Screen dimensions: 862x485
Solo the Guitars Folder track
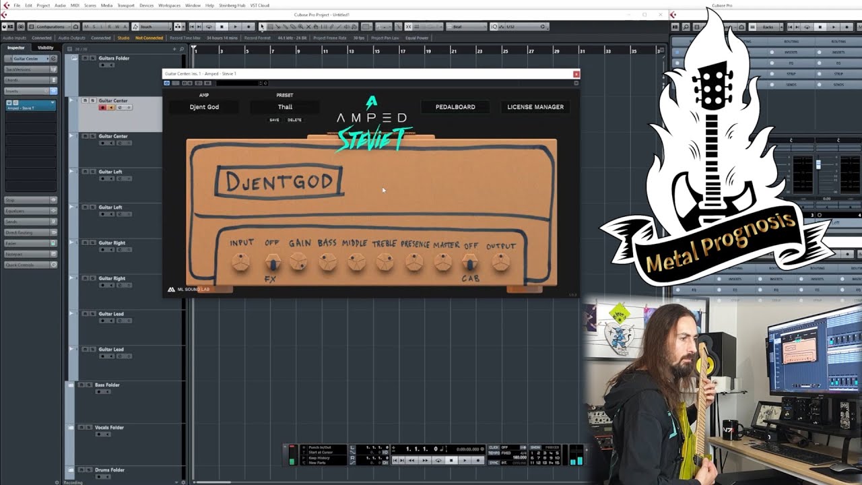[x=92, y=59]
